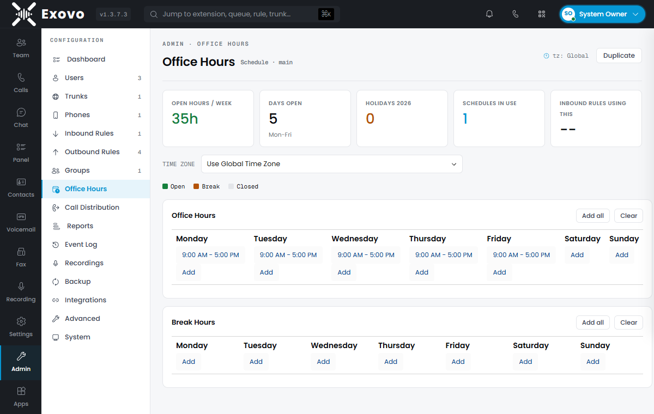The width and height of the screenshot is (654, 414).
Task: Open the Contacts section in left rail
Action: click(21, 187)
